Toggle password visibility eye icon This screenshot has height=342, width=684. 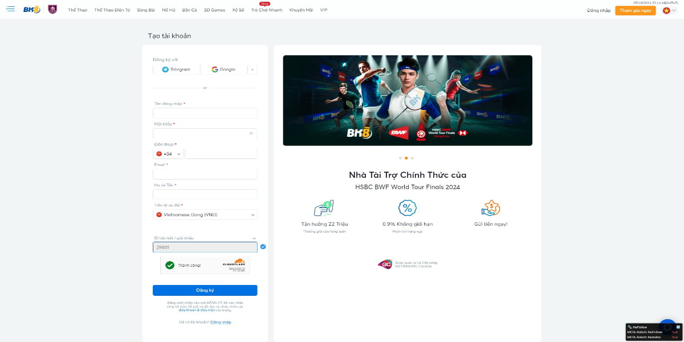[x=251, y=133]
